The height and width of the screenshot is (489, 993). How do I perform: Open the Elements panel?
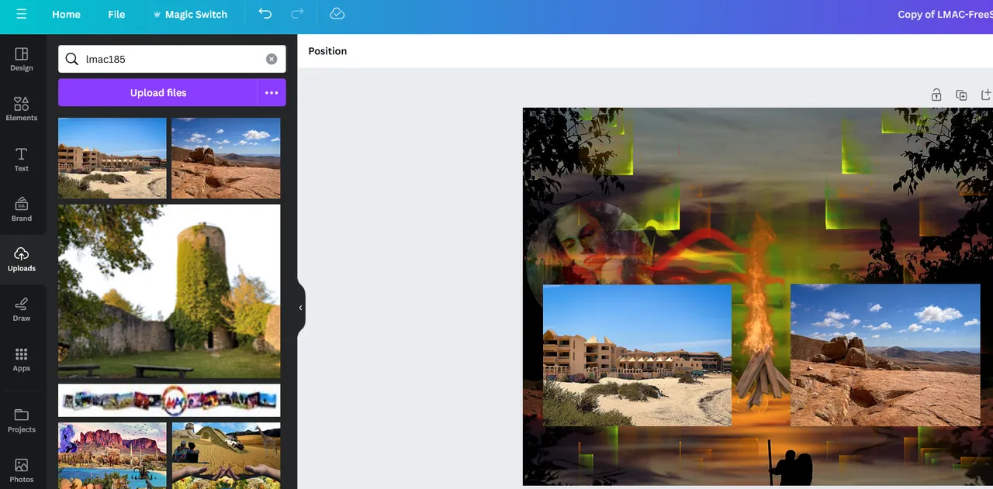click(x=22, y=109)
